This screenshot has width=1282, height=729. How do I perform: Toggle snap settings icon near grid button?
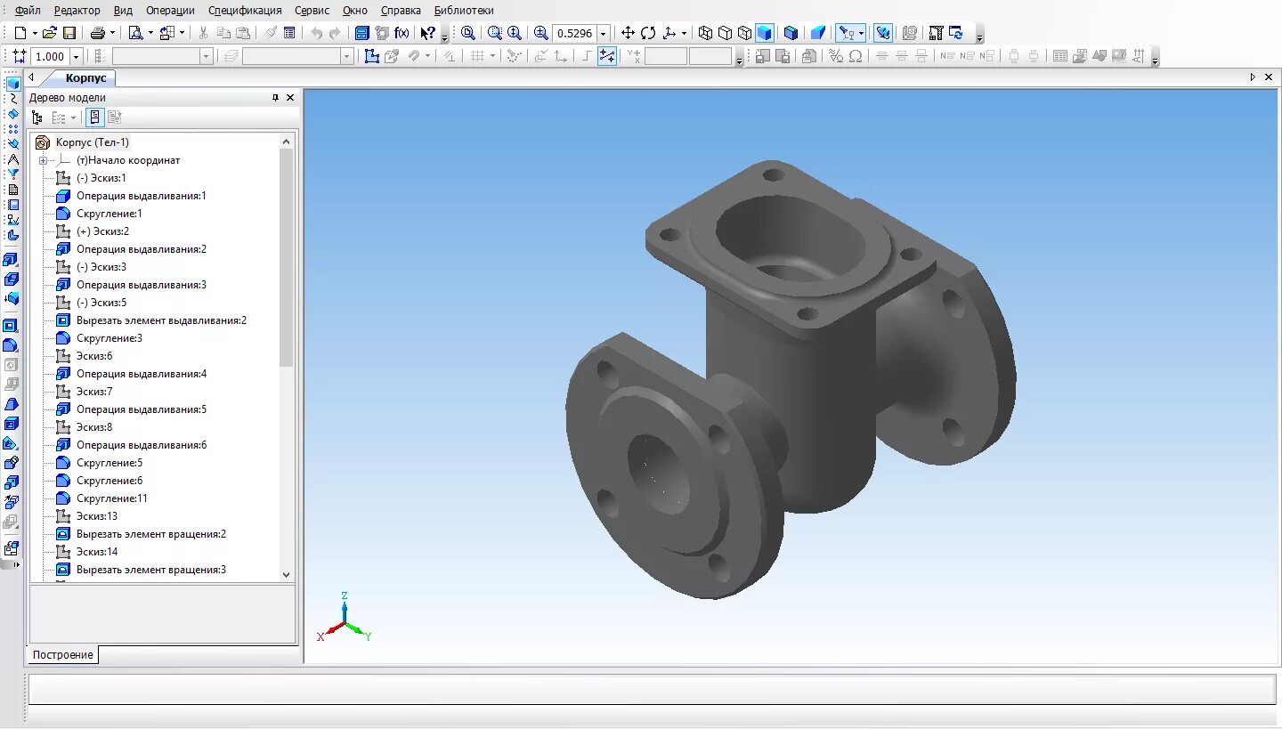click(514, 55)
